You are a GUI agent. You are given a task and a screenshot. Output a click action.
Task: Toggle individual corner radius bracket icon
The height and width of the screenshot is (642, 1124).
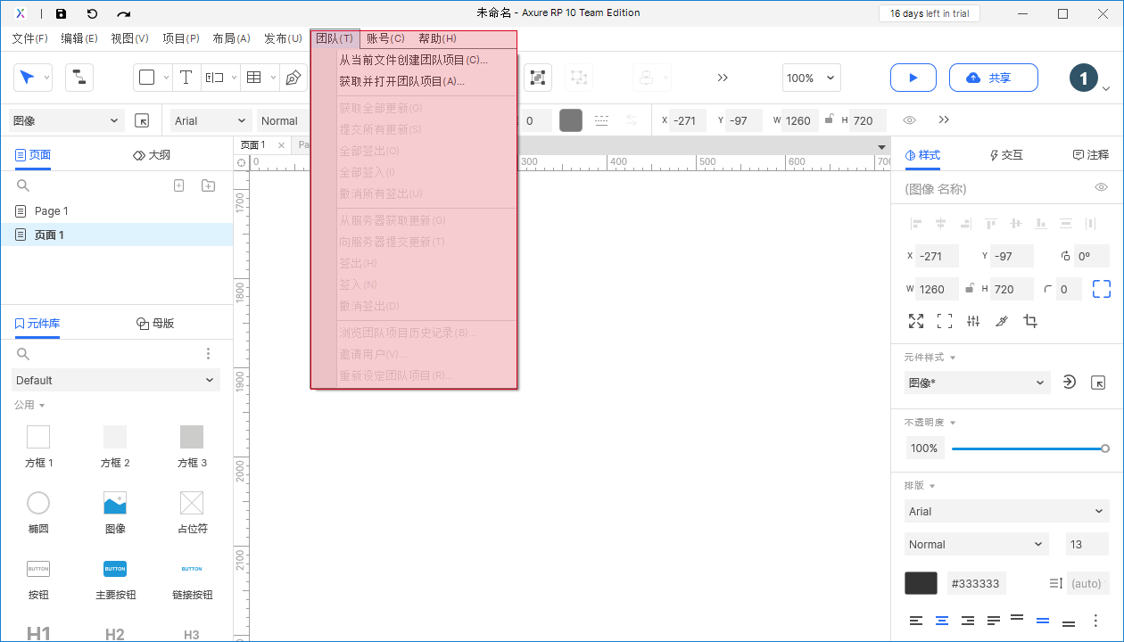tap(1102, 289)
